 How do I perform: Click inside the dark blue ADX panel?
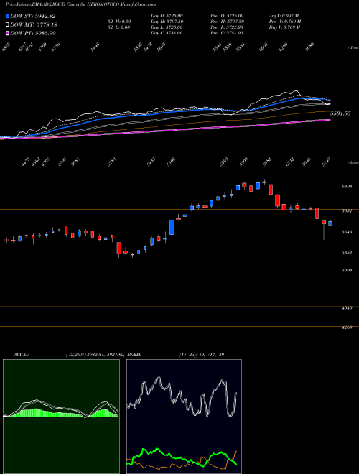184,417
